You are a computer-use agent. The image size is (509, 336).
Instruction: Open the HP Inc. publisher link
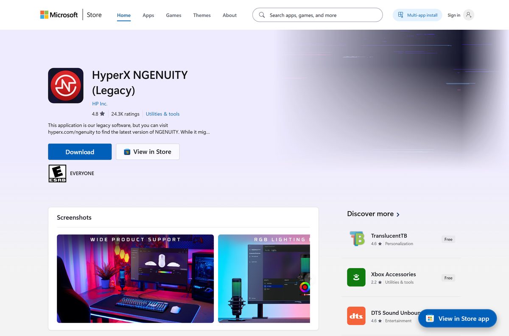pyautogui.click(x=100, y=104)
